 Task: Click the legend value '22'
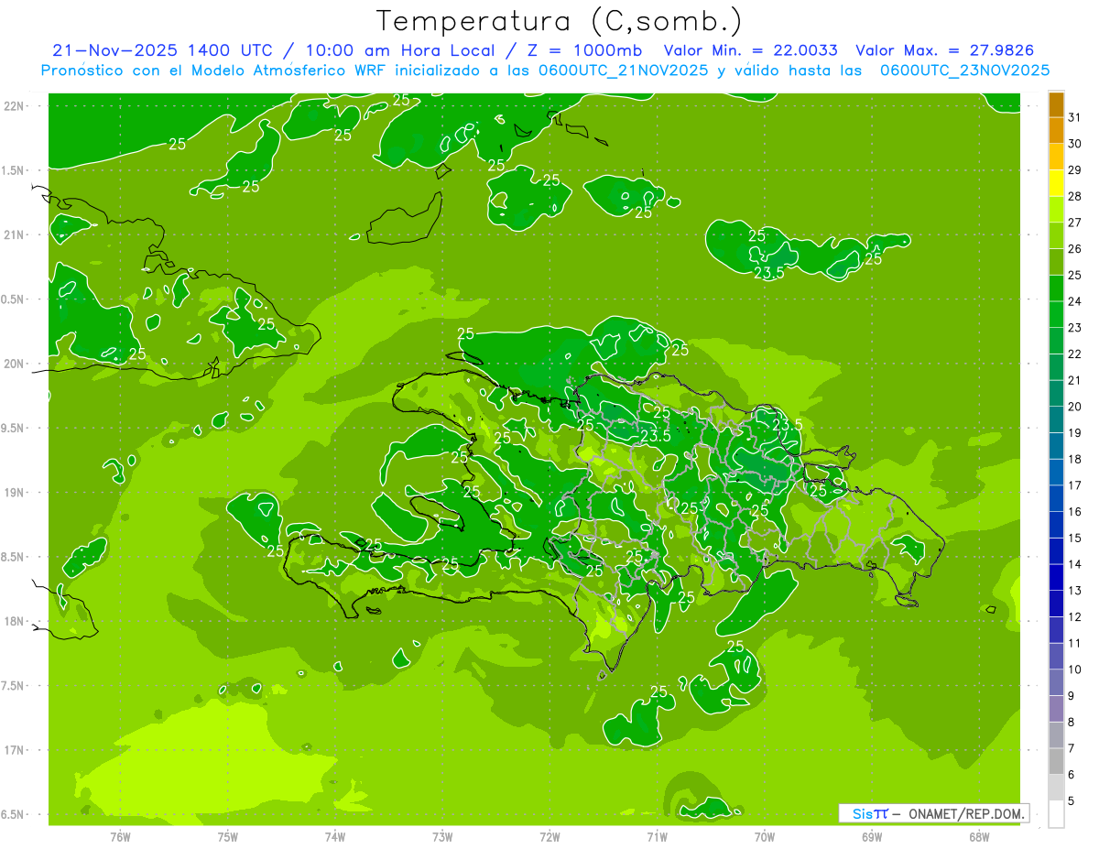point(1075,354)
